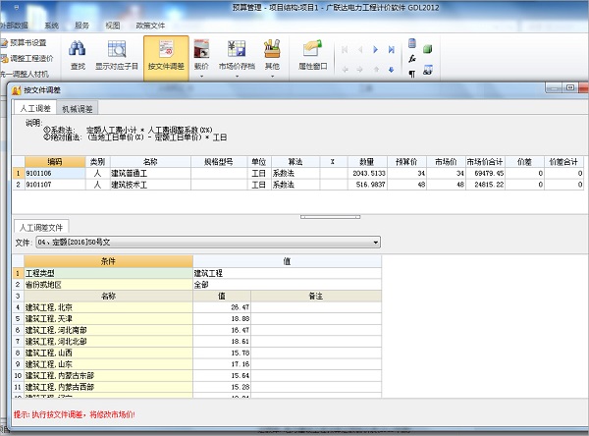Screen dimensions: 589x436
Task: Click the green cube icon
Action: pyautogui.click(x=427, y=49)
